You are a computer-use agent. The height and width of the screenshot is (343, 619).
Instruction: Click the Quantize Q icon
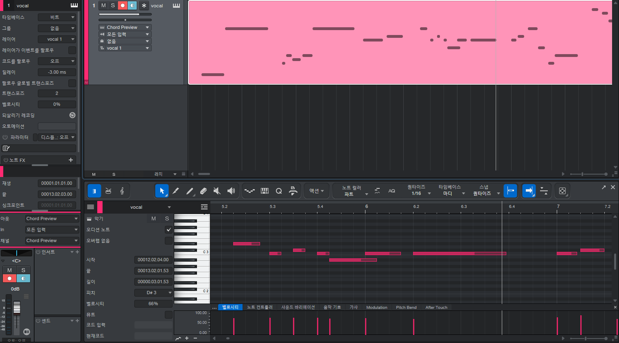279,191
